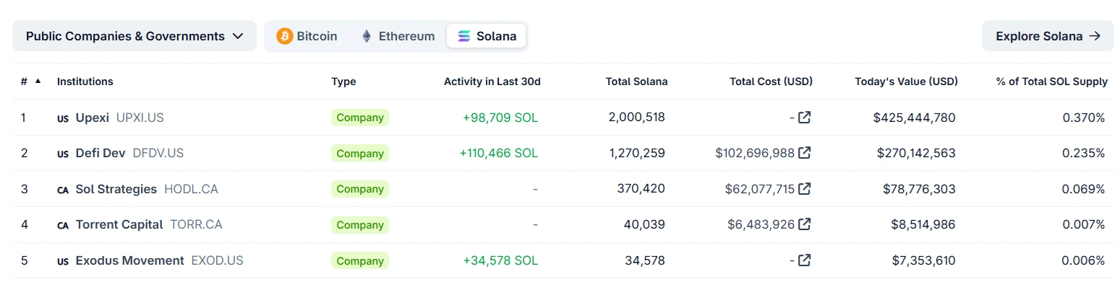
Task: Click the sort arrow next to # column
Action: 38,82
